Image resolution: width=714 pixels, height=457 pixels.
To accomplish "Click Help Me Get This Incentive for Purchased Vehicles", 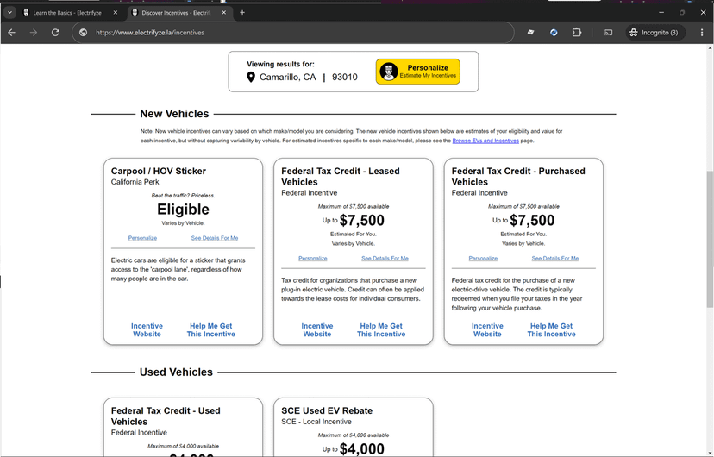I will 551,330.
